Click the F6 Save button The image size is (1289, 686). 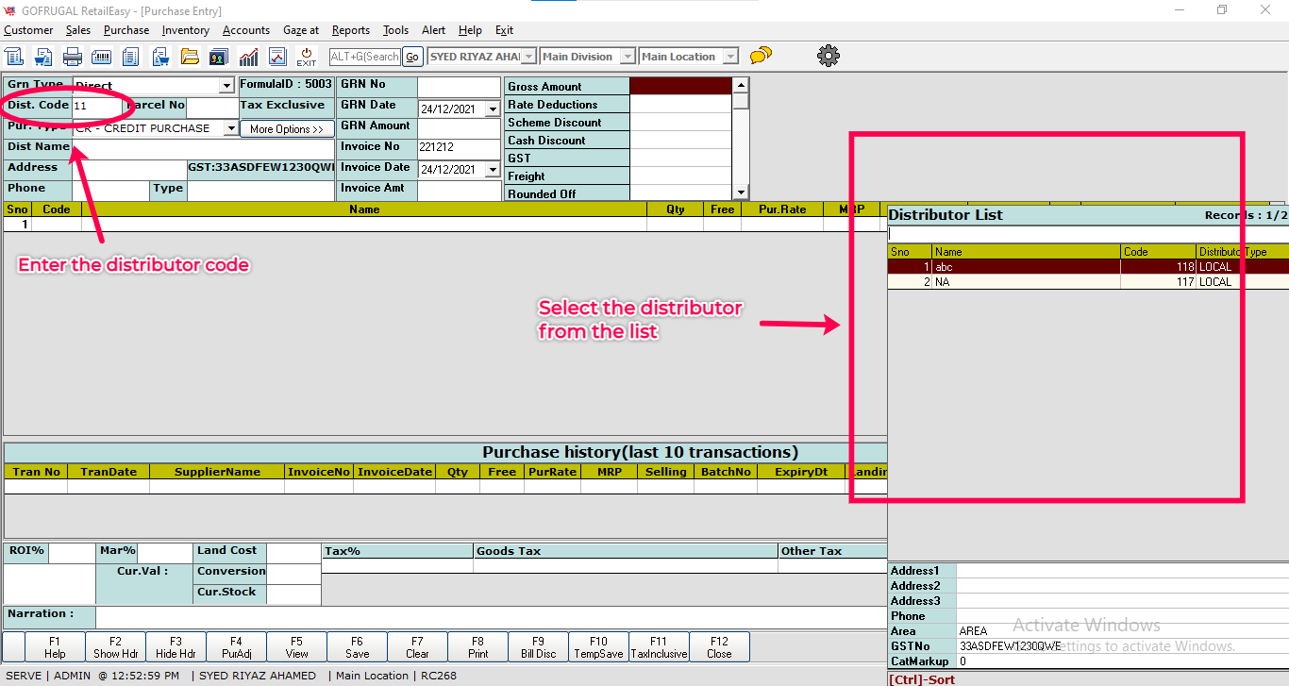[357, 646]
